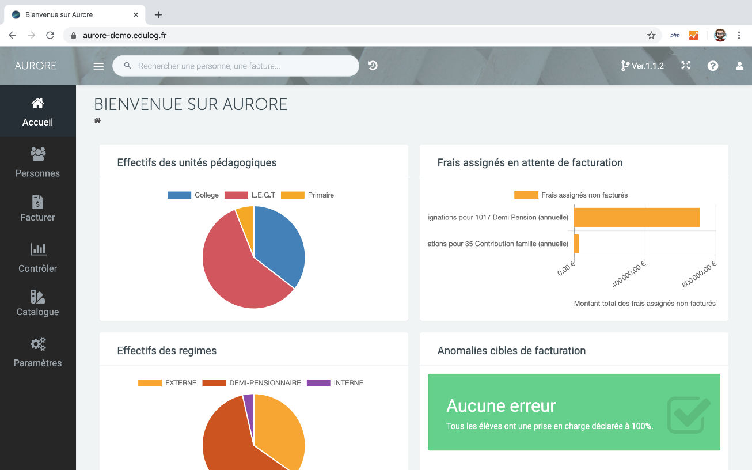Click the Demi Pension bar in chart
Screen dimensions: 752x470
(x=637, y=217)
